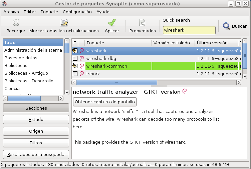This screenshot has height=169, width=251.
Task: Click package list scroll-right arrow
Action: tap(239, 83)
